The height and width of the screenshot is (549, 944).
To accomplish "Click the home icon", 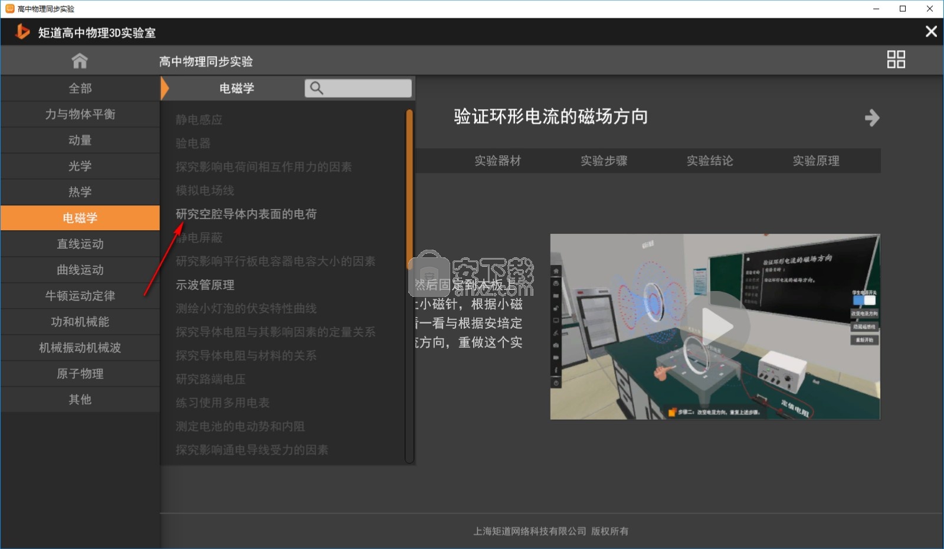I will (80, 60).
